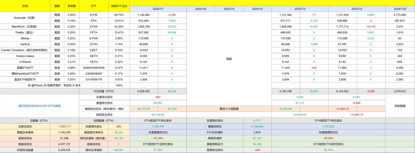Select the 4,180,198 total cell

point(286,91)
